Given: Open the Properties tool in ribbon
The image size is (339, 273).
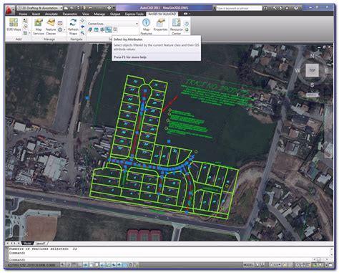Looking at the screenshot, I should point(160,25).
